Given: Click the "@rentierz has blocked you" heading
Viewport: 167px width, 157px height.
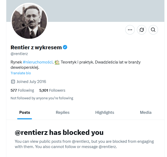Looking at the screenshot, I should tap(59, 132).
